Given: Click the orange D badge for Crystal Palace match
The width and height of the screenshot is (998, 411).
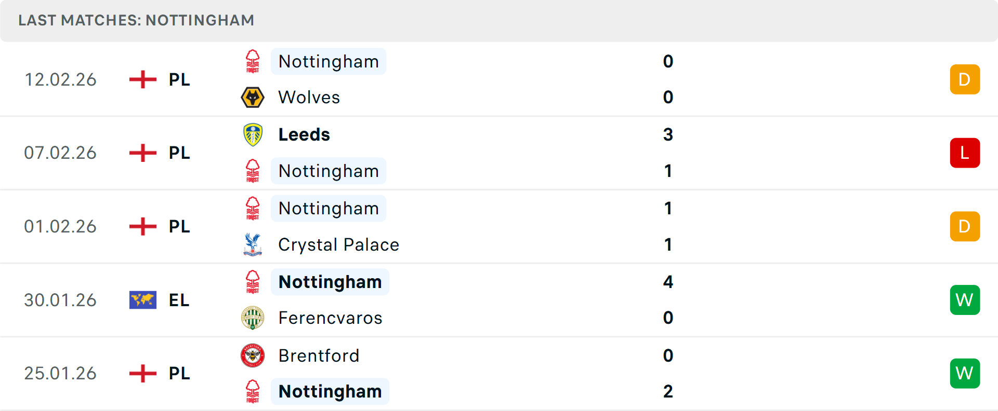Looking at the screenshot, I should (965, 226).
